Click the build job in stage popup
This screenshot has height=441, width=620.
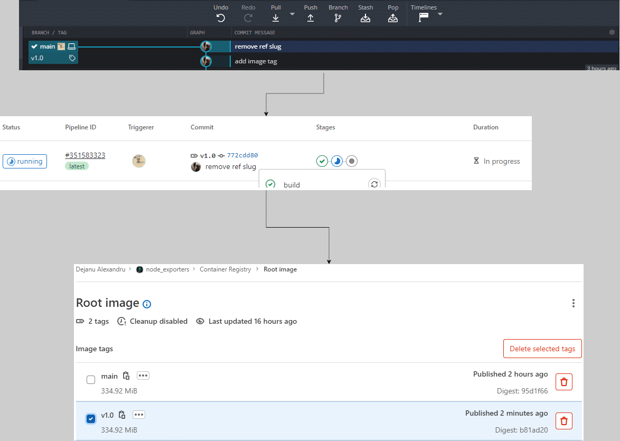click(292, 184)
